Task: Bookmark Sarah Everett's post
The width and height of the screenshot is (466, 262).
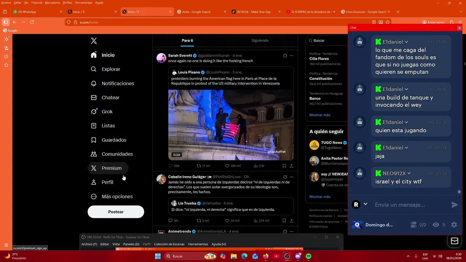Action: click(284, 166)
